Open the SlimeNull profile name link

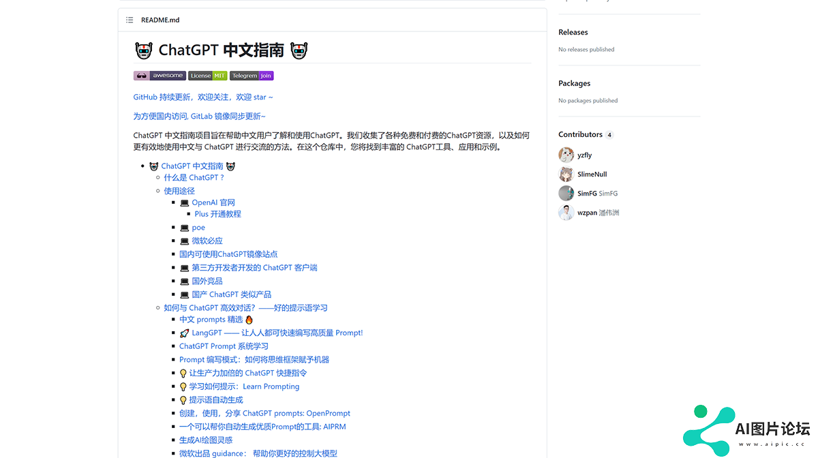tap(592, 174)
